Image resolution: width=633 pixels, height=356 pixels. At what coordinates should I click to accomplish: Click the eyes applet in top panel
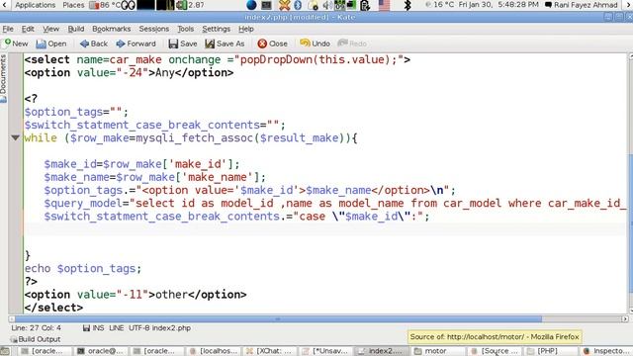129,5
